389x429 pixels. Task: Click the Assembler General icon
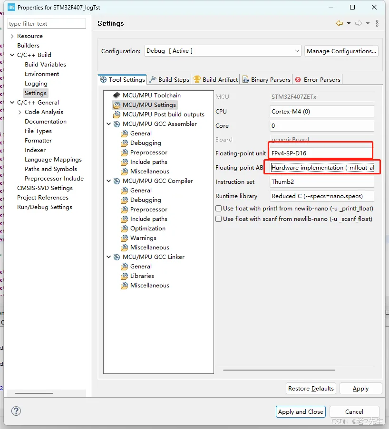pyautogui.click(x=125, y=133)
